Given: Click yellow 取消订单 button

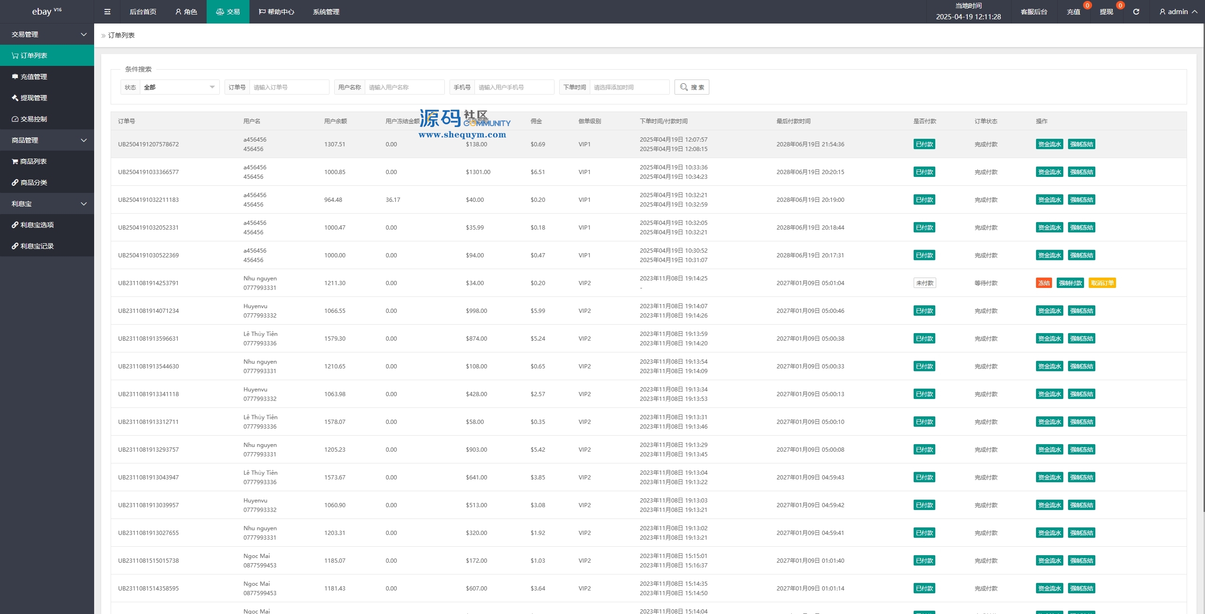Looking at the screenshot, I should tap(1102, 283).
